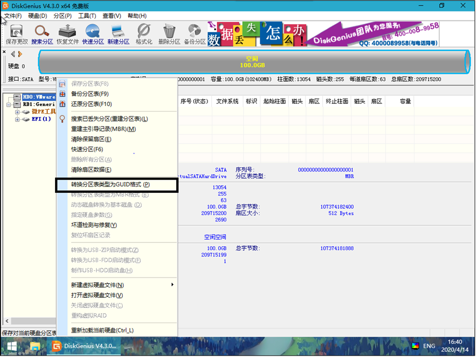This screenshot has height=360, width=476.
Task: Click the 起始柱面 column header
Action: pyautogui.click(x=275, y=101)
